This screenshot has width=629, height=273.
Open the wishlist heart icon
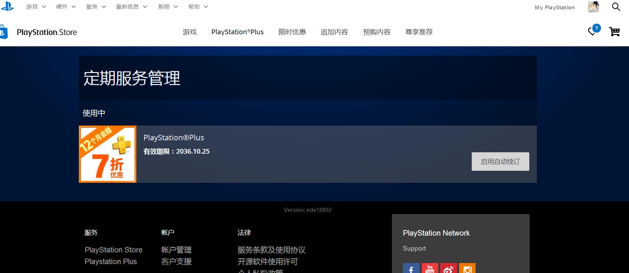(592, 32)
